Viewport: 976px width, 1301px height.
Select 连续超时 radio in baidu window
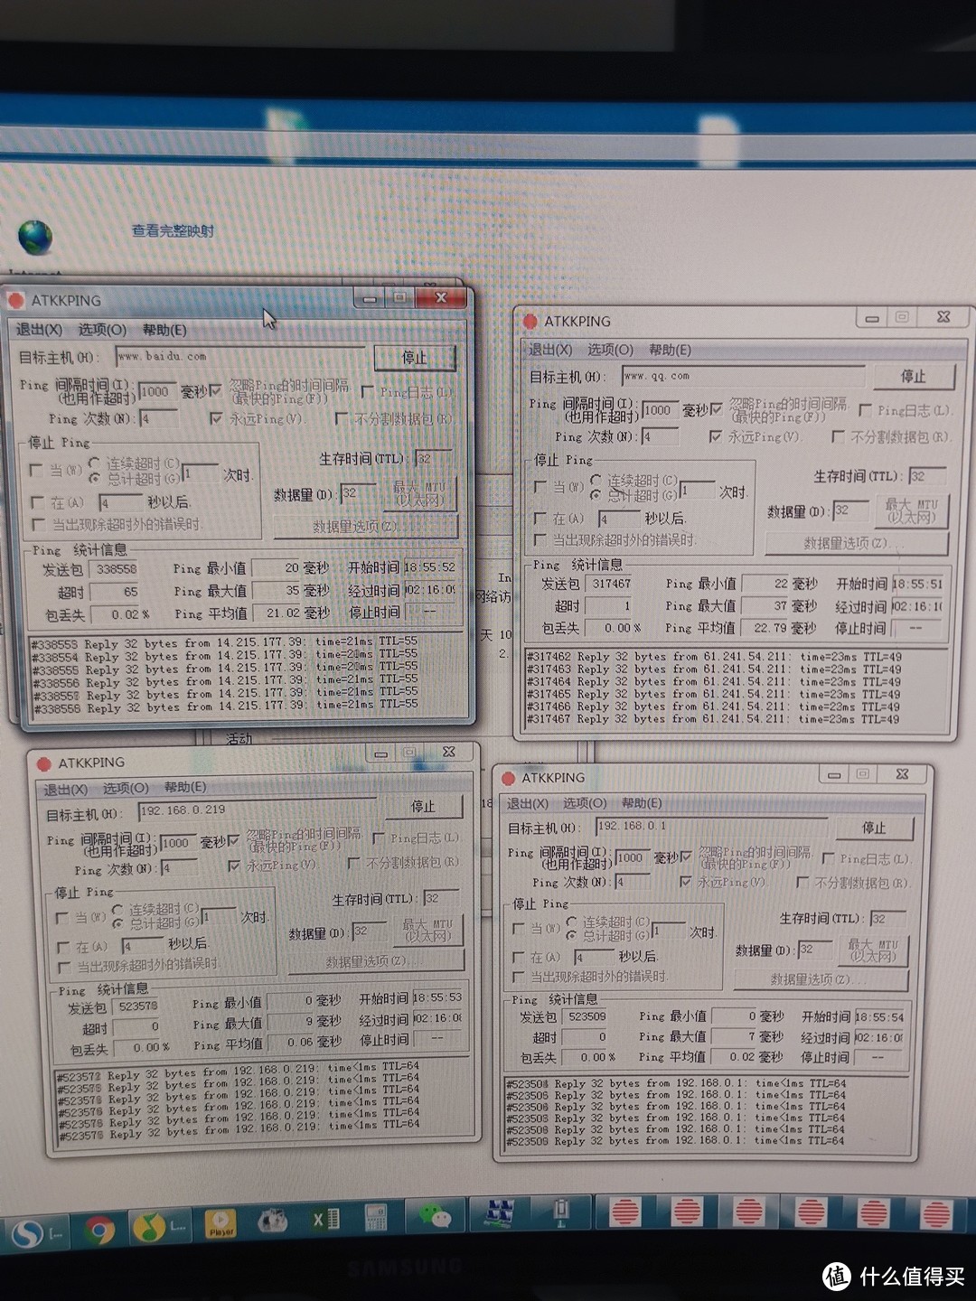94,463
